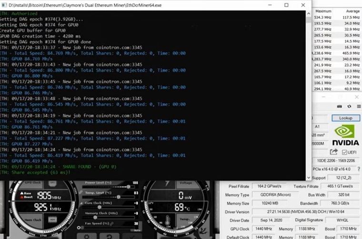Apply Afterburner settings with the checkmark
The height and width of the screenshot is (239, 362).
click(131, 236)
